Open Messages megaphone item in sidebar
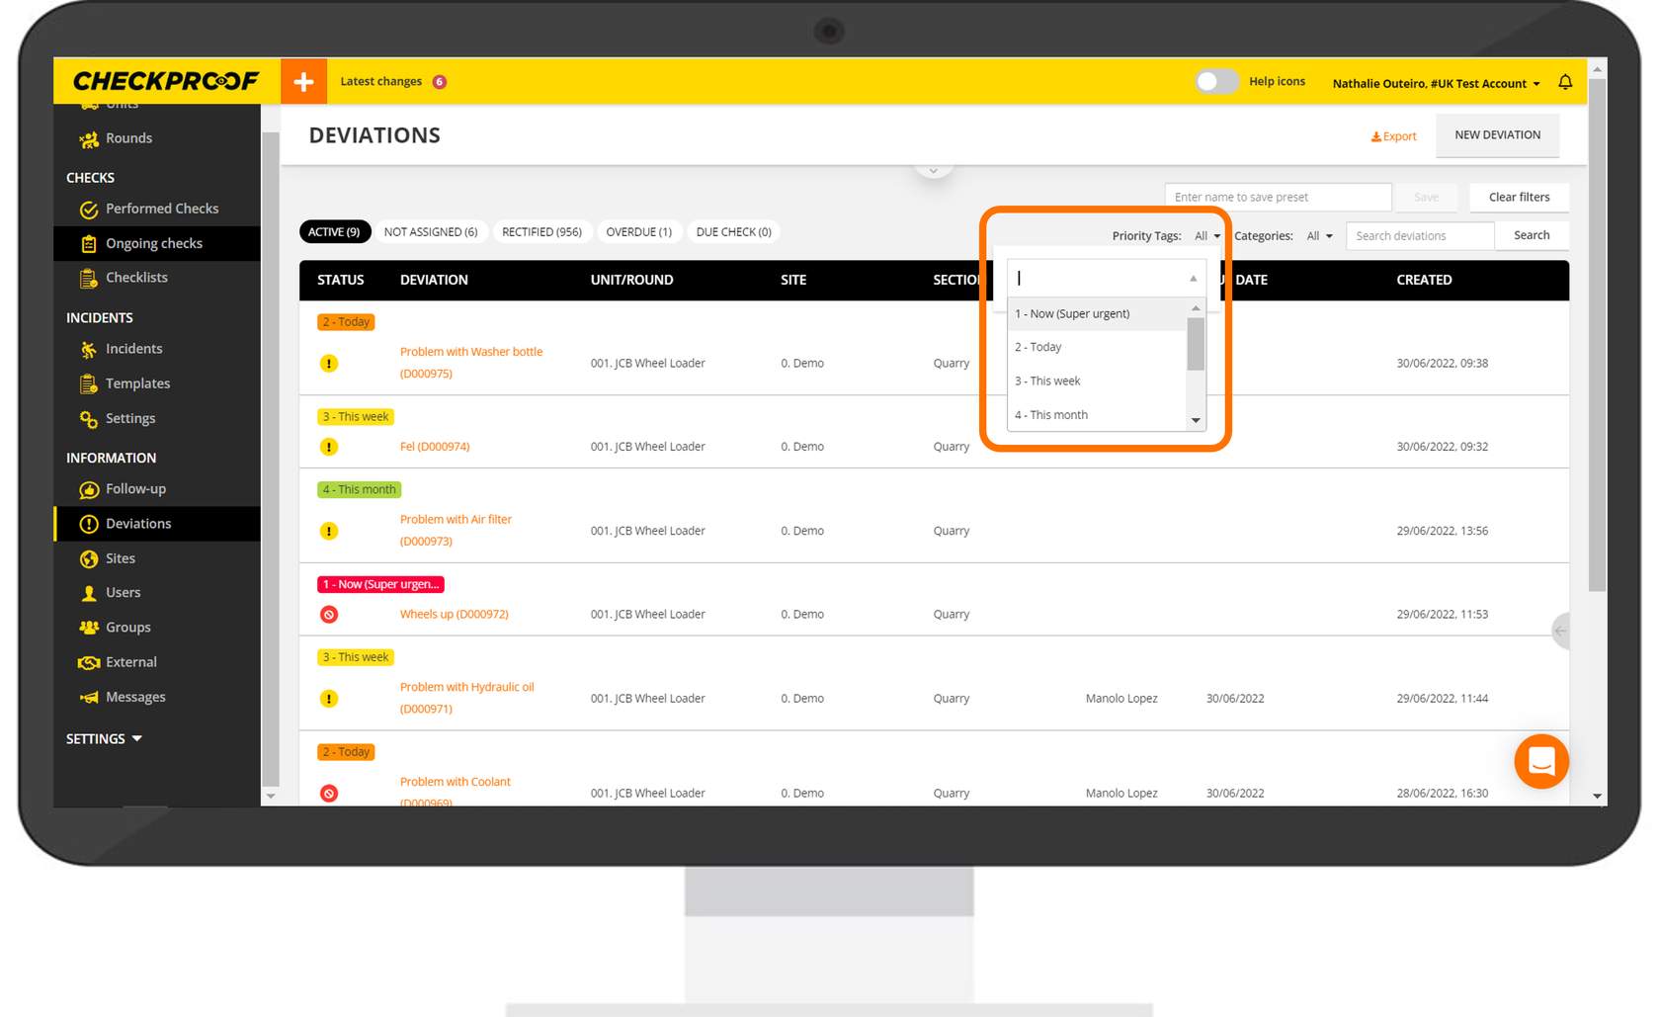This screenshot has height=1017, width=1660. pyautogui.click(x=135, y=697)
